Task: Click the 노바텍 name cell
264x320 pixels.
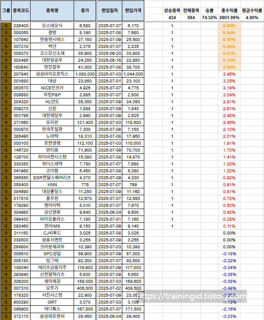Action: coord(52,136)
